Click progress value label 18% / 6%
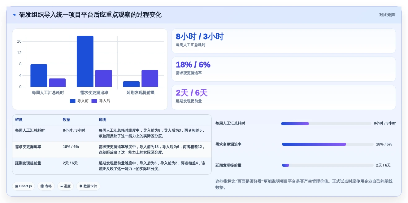The width and height of the screenshot is (408, 203). tap(384, 144)
